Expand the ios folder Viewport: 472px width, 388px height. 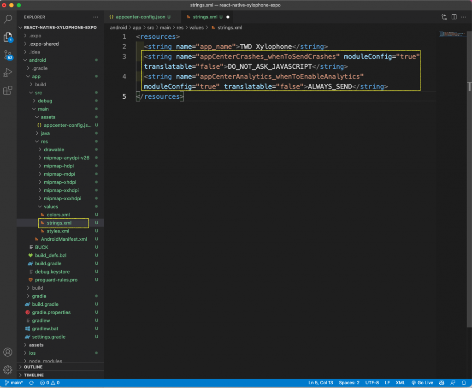(60, 353)
